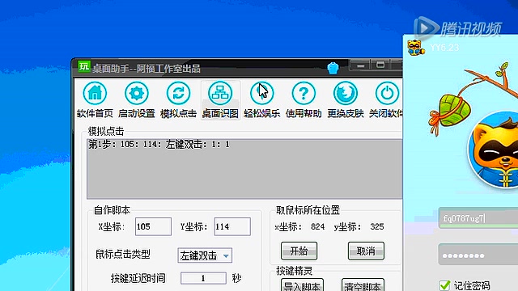Click the blue shirt skin icon in title bar
This screenshot has height=291, width=518.
tap(333, 68)
